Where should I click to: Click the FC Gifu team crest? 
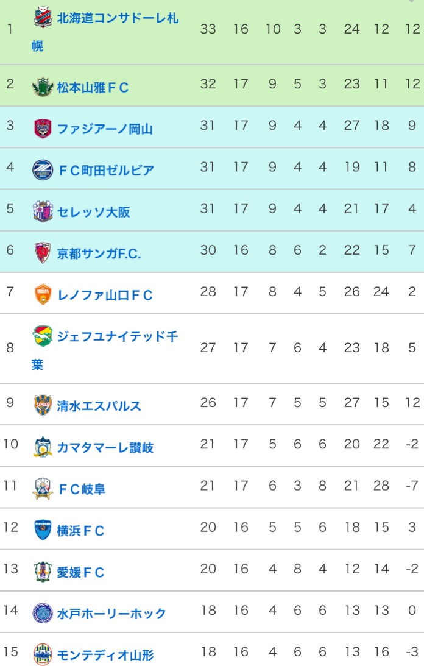tap(43, 489)
